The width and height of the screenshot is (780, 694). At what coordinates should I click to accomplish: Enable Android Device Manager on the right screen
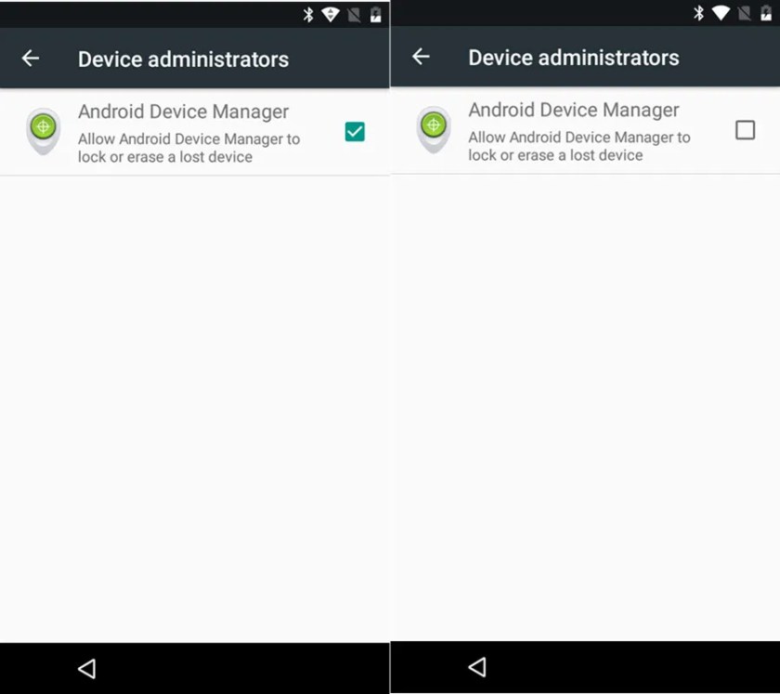[746, 130]
